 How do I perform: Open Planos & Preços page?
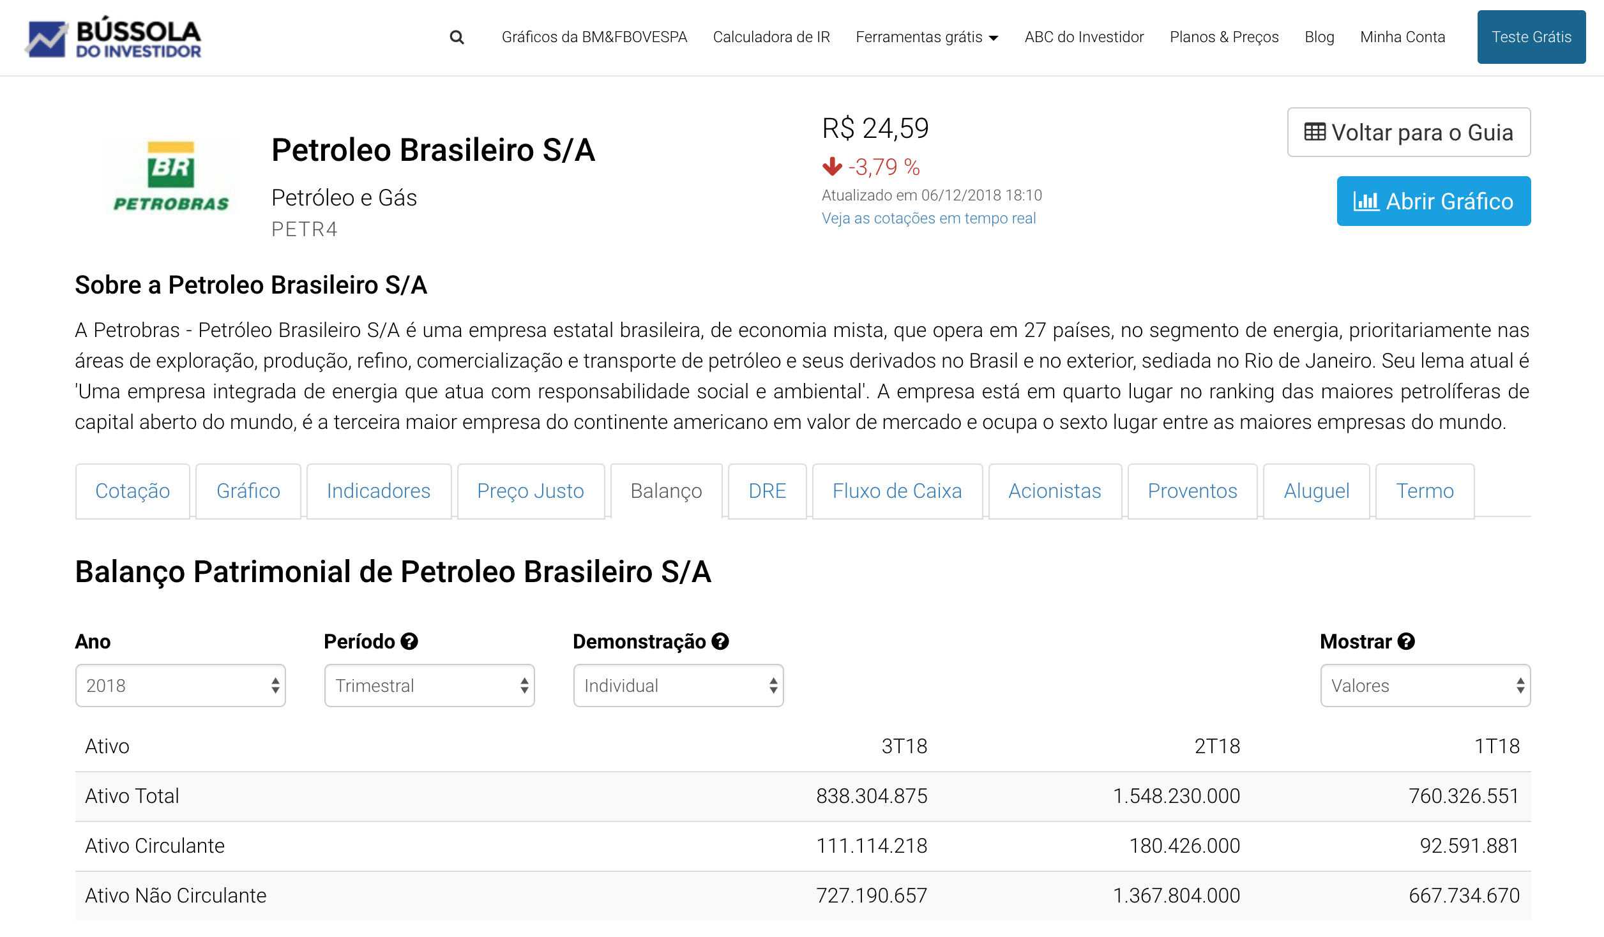1224,37
